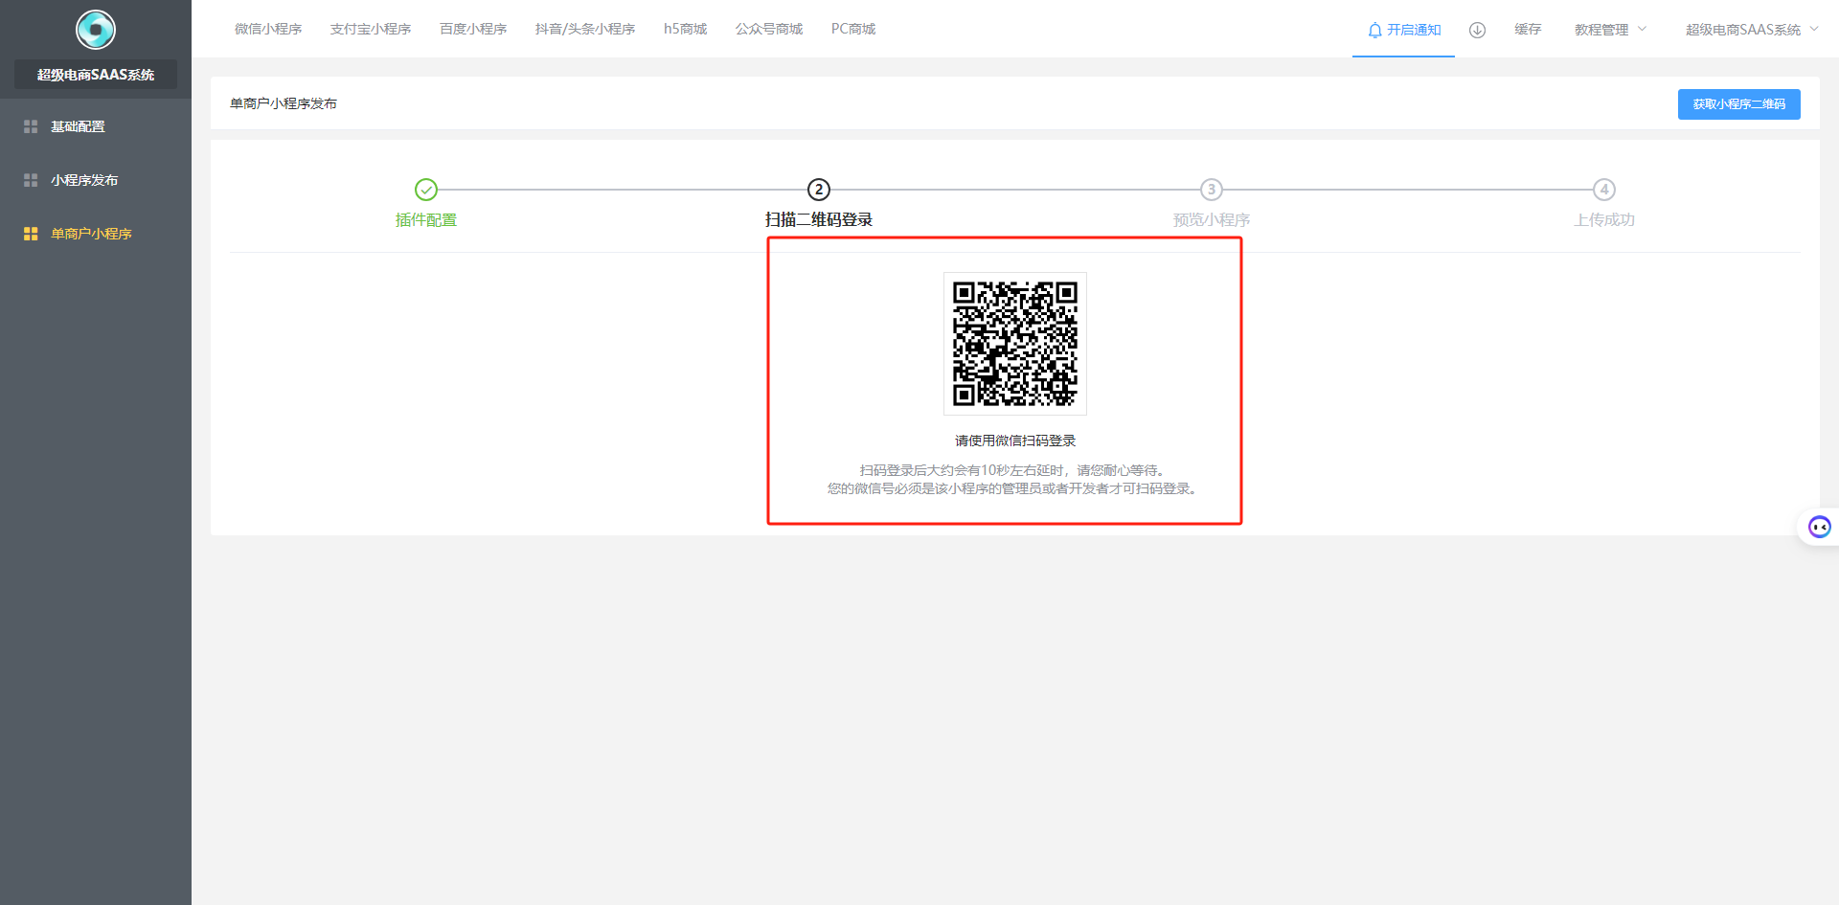Image resolution: width=1839 pixels, height=905 pixels.
Task: Open the h5商城 tab
Action: pyautogui.click(x=685, y=29)
